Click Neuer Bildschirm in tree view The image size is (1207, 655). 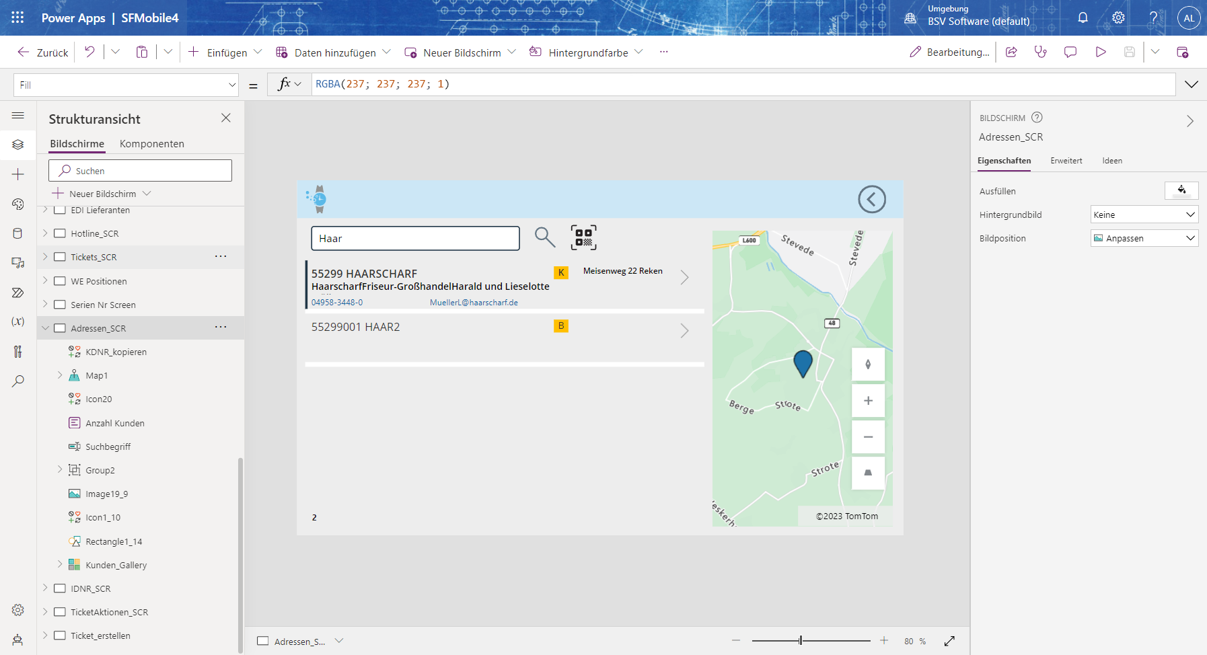coord(102,194)
